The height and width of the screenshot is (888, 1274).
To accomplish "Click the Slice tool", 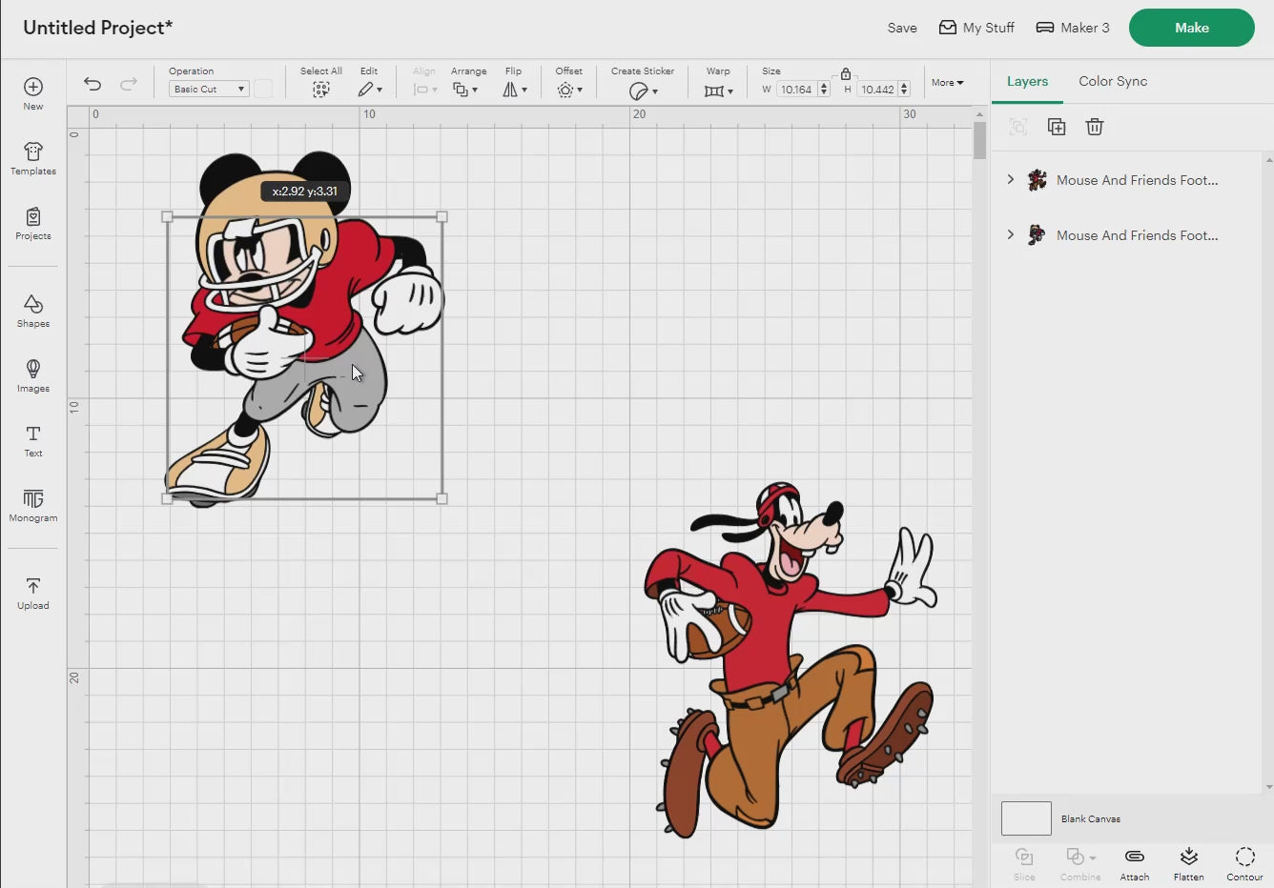I will pyautogui.click(x=1024, y=863).
